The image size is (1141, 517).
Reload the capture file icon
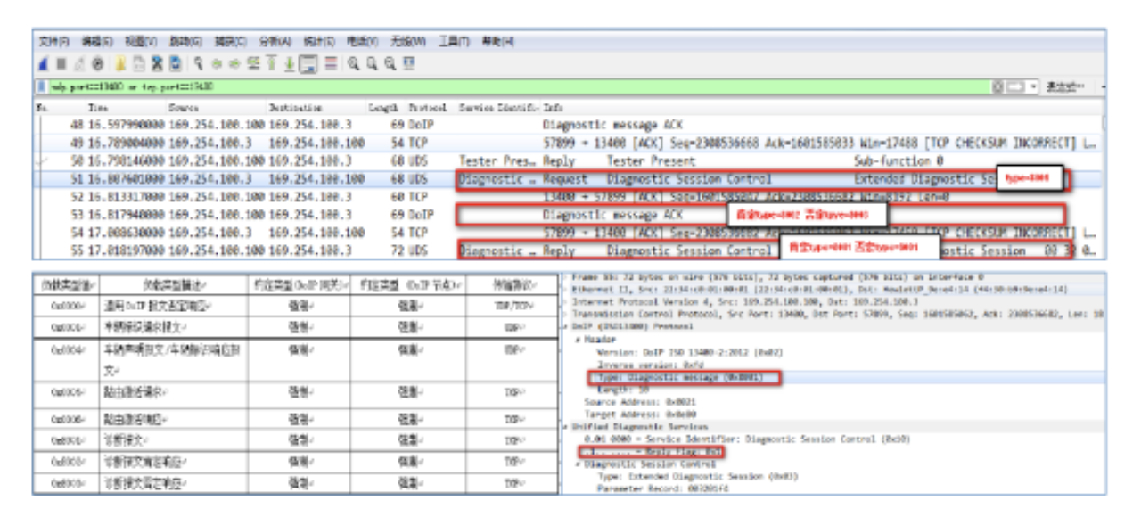pos(176,63)
